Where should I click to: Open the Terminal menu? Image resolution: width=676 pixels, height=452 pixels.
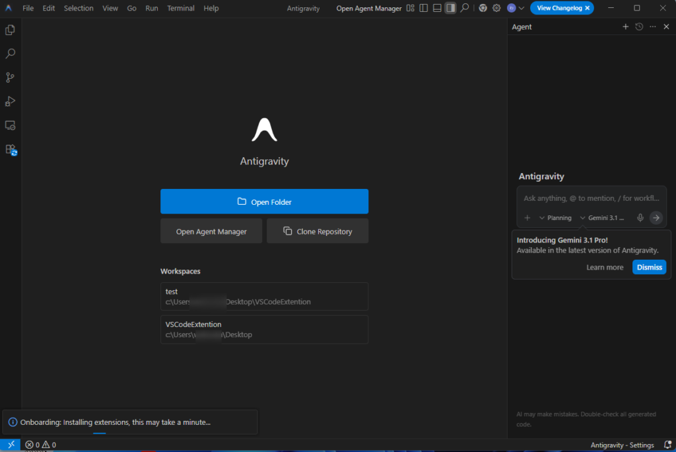click(x=180, y=9)
